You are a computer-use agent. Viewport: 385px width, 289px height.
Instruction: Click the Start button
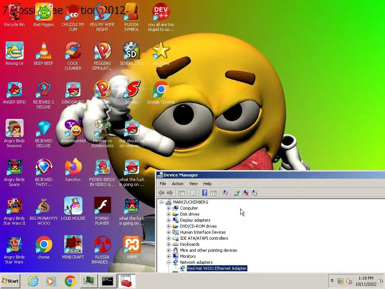tap(10, 281)
